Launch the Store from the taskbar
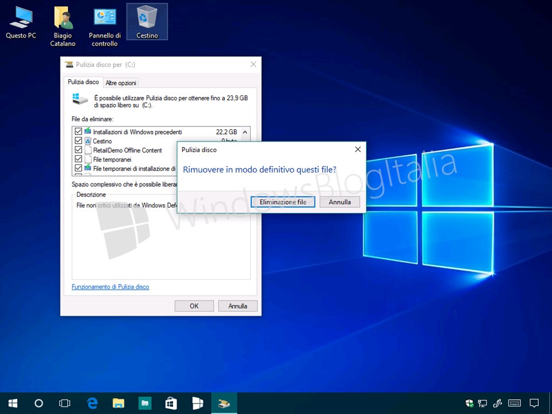Screen dimensions: 552x414 (171, 403)
